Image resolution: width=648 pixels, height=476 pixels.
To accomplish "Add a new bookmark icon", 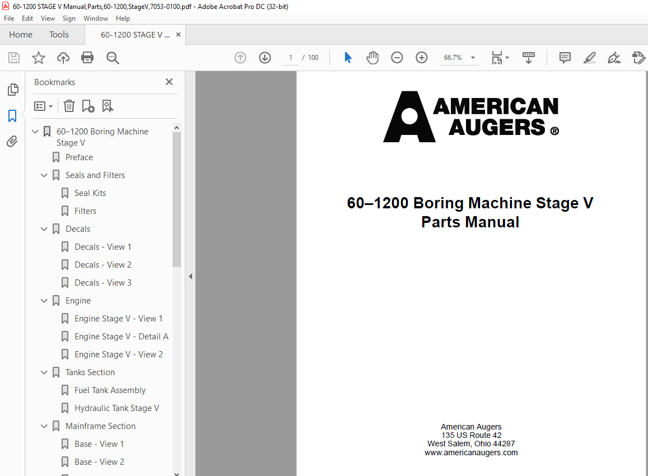I will pos(88,106).
